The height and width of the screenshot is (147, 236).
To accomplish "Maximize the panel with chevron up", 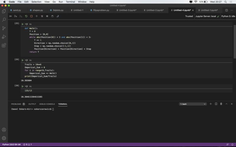I will tap(226, 104).
